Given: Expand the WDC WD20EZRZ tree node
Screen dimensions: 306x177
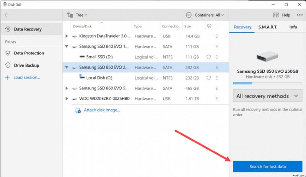Looking at the screenshot, I should tap(67, 99).
